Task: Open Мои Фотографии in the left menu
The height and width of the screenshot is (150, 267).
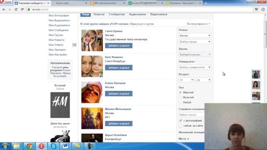Action: pyautogui.click(x=59, y=15)
